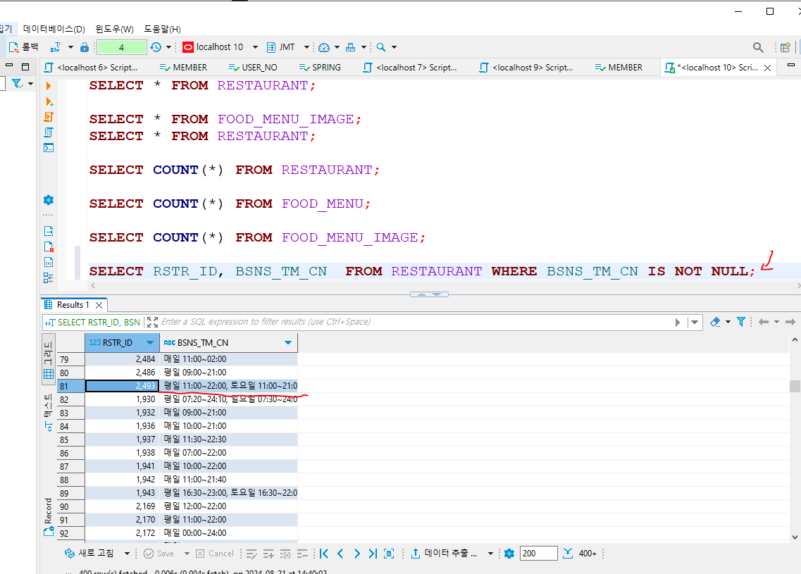Image resolution: width=801 pixels, height=574 pixels.
Task: Click the refresh (새로 고침) button
Action: tap(90, 553)
